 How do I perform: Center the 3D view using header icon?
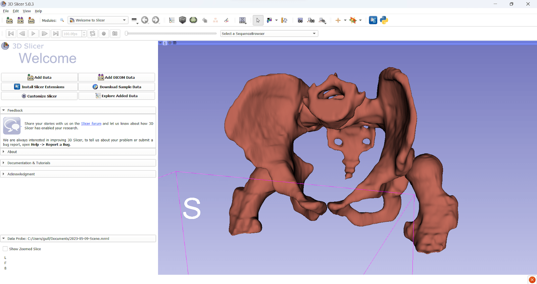coord(170,43)
